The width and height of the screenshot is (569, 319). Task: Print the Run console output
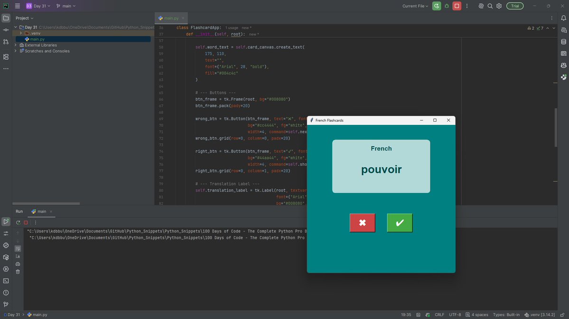[x=18, y=264]
